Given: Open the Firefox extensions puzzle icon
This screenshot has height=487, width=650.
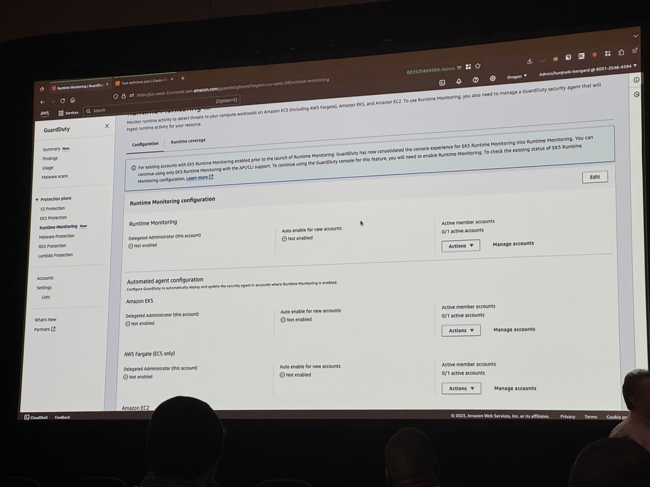Looking at the screenshot, I should coord(621,52).
